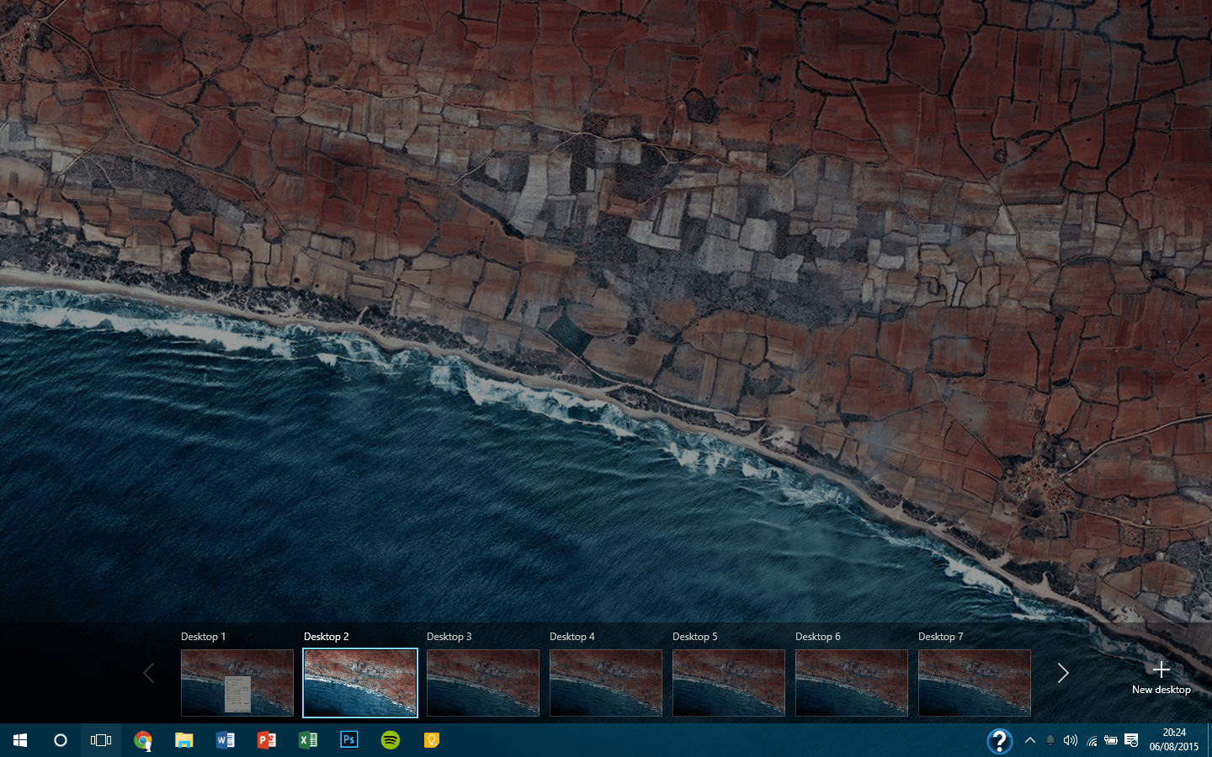Switch to Desktop 5 thumbnail
The height and width of the screenshot is (757, 1212).
[729, 683]
